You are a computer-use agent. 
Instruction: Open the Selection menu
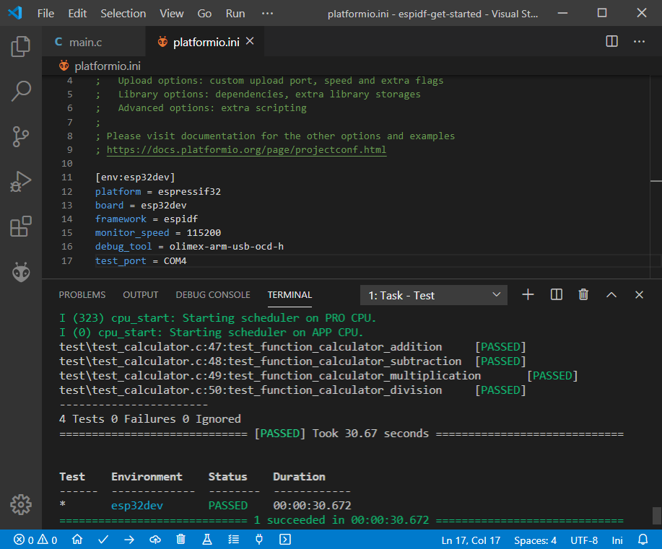pos(123,14)
